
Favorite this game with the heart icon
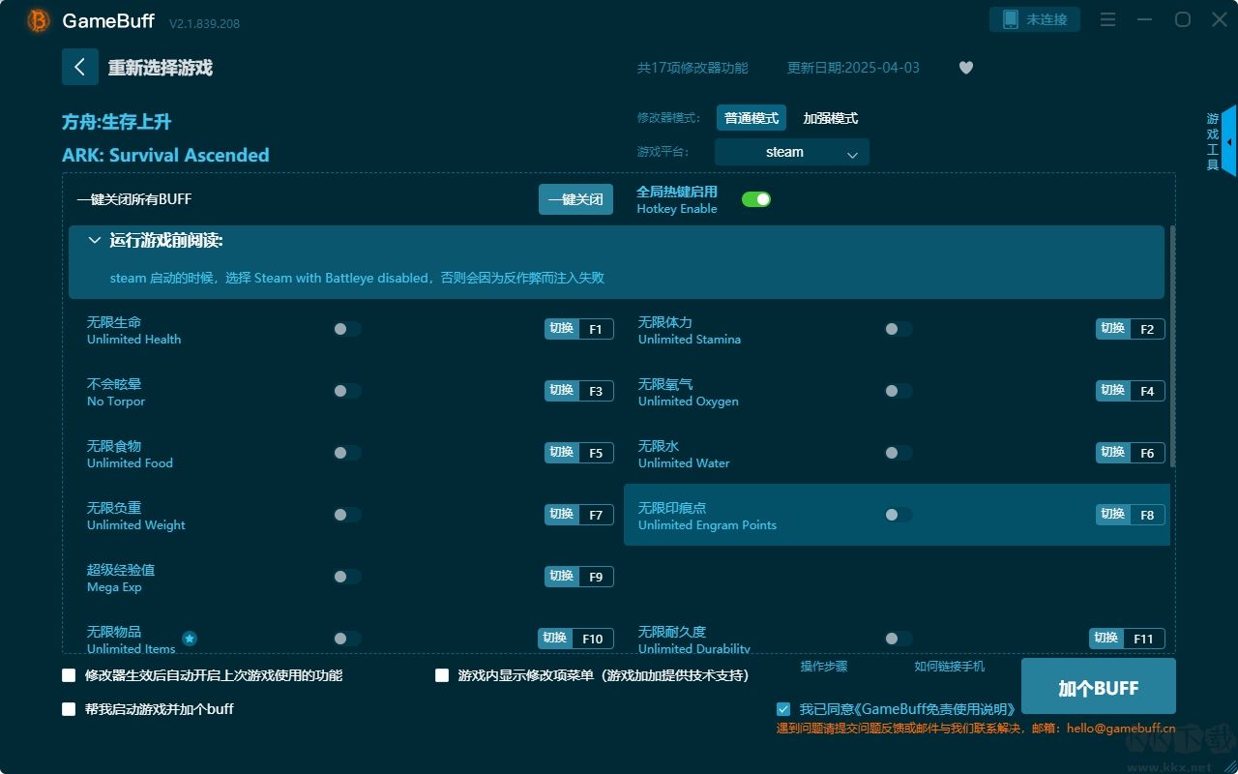(965, 68)
